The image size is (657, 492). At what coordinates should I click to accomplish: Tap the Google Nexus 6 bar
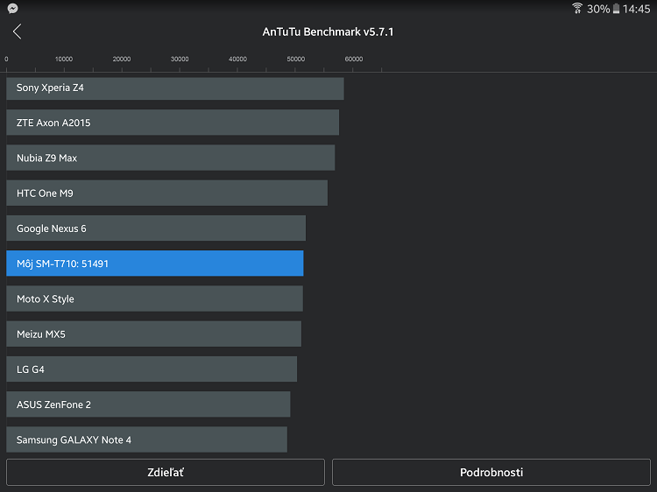155,228
